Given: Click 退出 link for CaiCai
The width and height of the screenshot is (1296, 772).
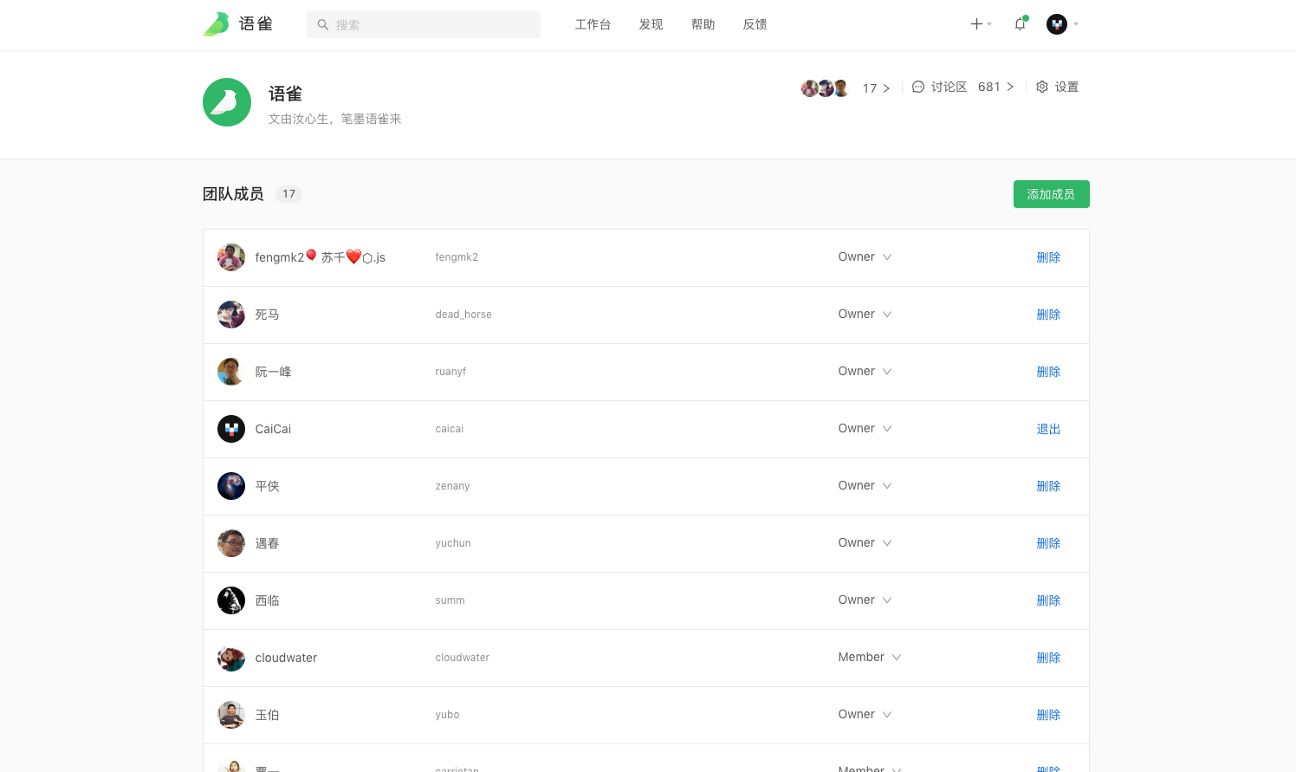Looking at the screenshot, I should [x=1048, y=429].
